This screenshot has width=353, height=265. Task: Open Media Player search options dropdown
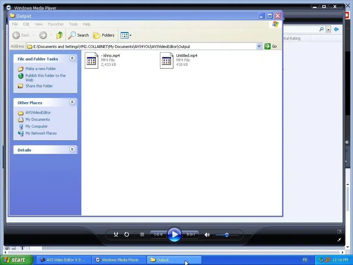tap(328, 30)
